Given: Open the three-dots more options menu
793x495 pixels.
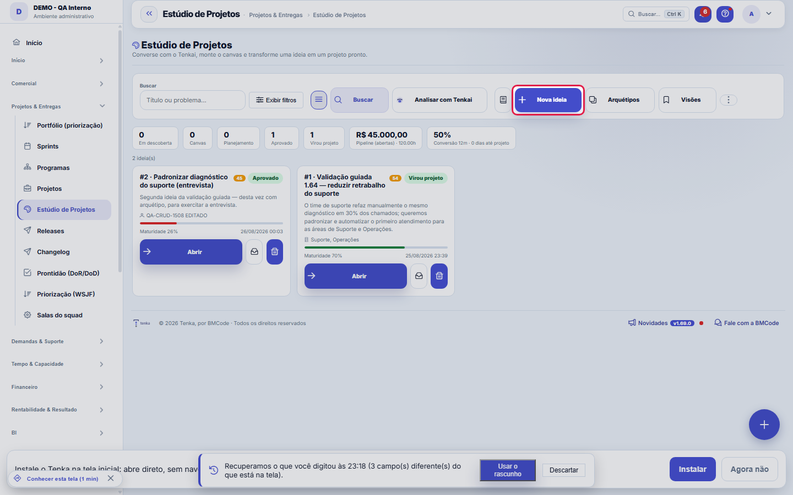Looking at the screenshot, I should [728, 100].
